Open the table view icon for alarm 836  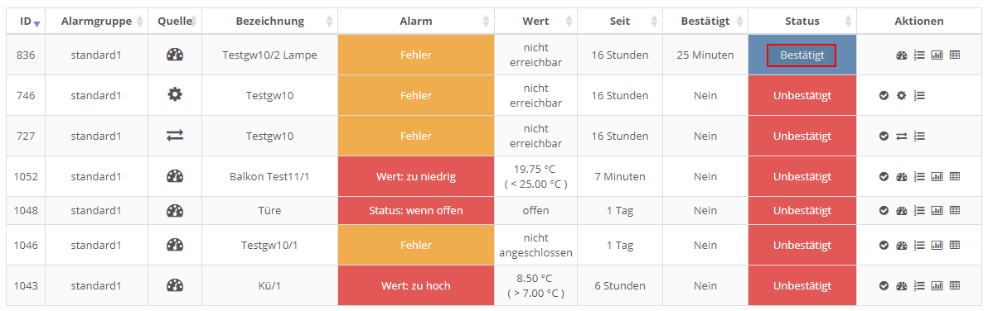955,55
